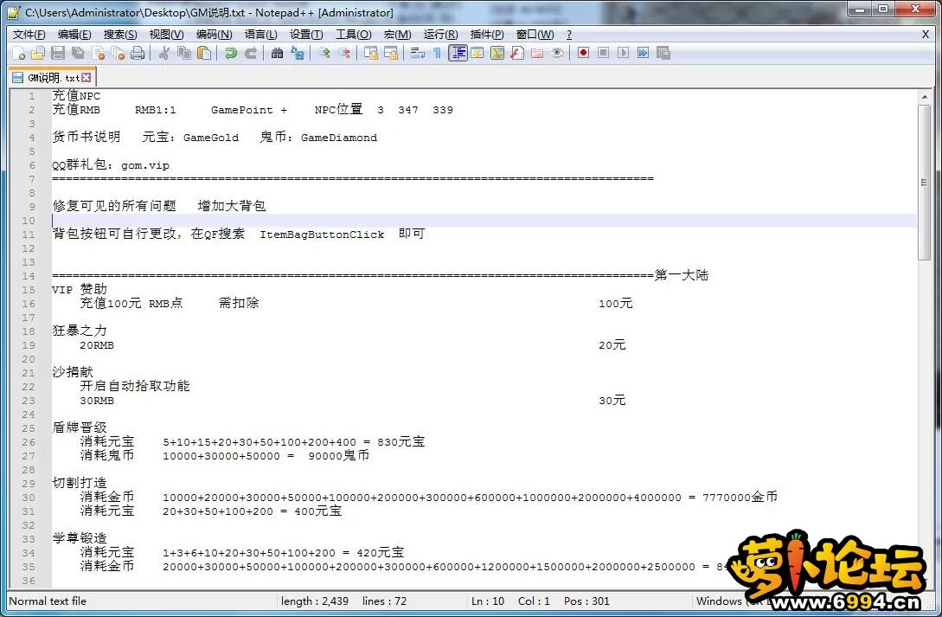Image resolution: width=942 pixels, height=617 pixels.
Task: Undo with the green arrow icon
Action: (231, 54)
